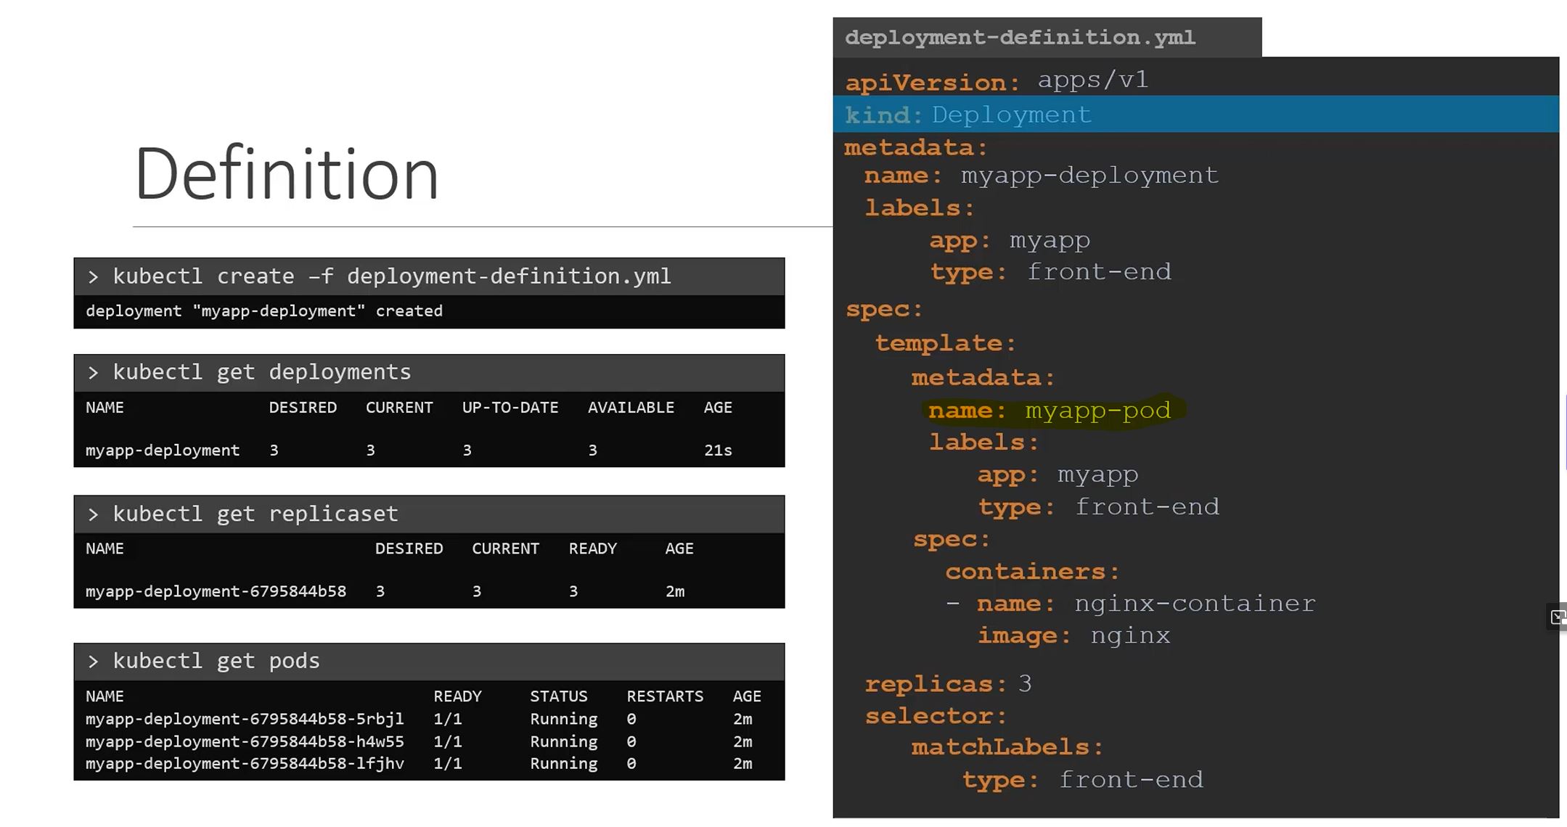Click pod name ending in h4w55
This screenshot has width=1567, height=827.
coord(245,741)
